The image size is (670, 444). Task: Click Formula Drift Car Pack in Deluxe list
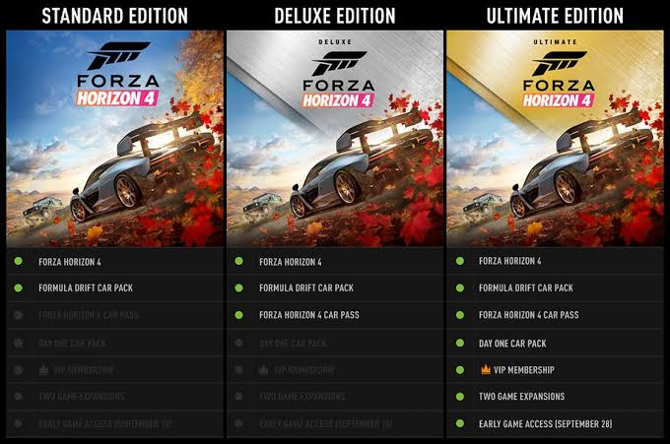306,288
